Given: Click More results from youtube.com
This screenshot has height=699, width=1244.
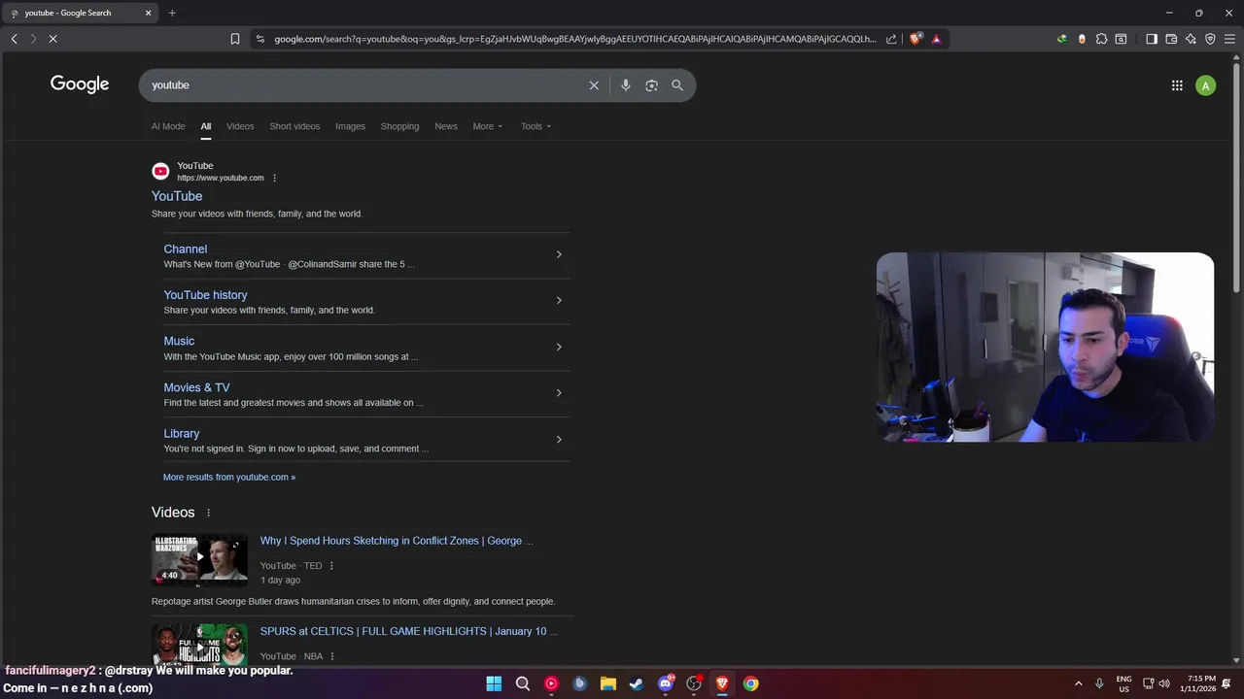Looking at the screenshot, I should (x=229, y=478).
